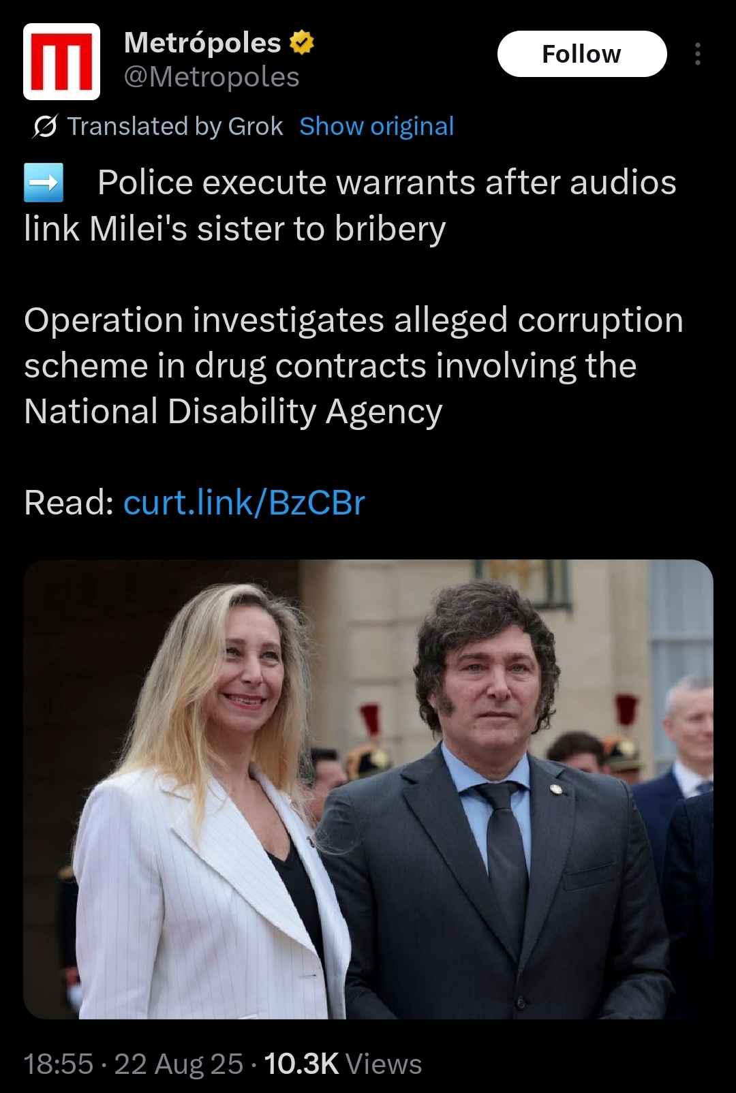736x1093 pixels.
Task: Click the Translated by Grok label
Action: click(x=175, y=127)
